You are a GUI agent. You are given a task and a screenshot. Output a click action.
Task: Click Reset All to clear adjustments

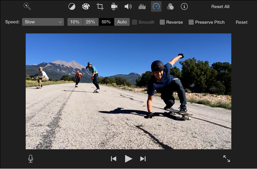click(x=220, y=7)
